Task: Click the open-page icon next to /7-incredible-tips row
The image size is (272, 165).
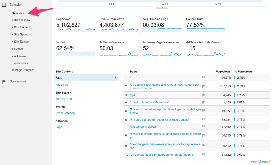Action: (203, 119)
